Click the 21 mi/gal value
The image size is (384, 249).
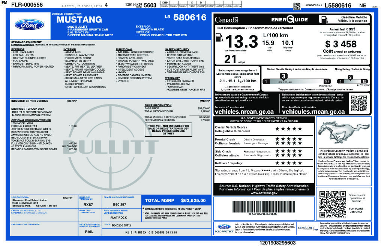(x=230, y=59)
